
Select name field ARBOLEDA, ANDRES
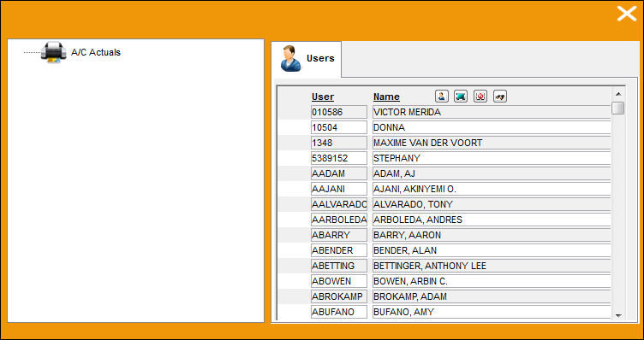(492, 220)
